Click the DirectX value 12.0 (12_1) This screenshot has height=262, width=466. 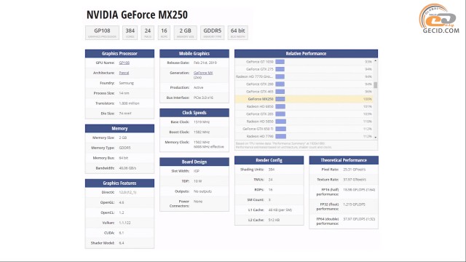(x=127, y=192)
